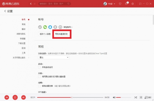Select 歌词 in settings sidebar
This screenshot has width=154, height=101.
[x=24, y=48]
